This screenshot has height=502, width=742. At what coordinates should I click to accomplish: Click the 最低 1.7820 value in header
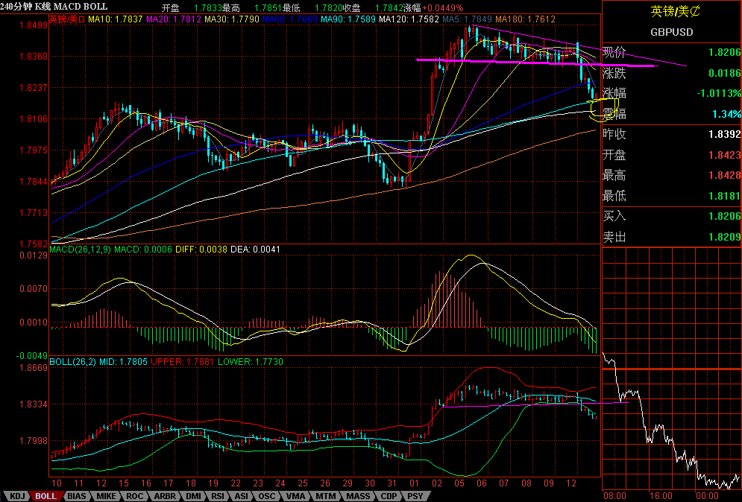[x=313, y=8]
